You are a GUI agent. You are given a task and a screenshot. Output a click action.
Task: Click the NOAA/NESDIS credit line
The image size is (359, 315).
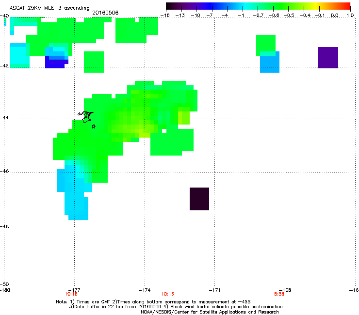210,312
